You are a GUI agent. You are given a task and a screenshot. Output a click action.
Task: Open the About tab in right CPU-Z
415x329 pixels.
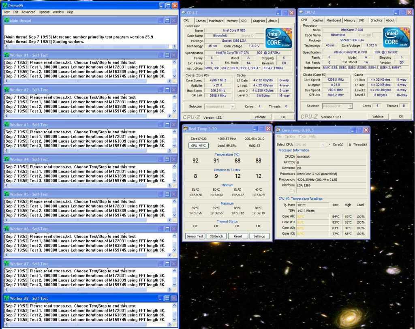[390, 20]
